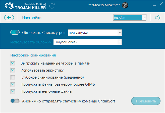165x113 pixels.
Task: Expand the при запуске update dropdown
Action: [95, 32]
